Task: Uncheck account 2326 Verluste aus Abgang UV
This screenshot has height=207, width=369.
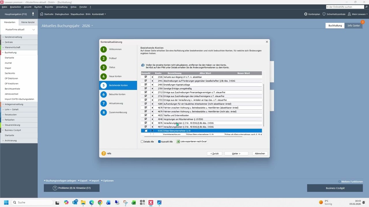Action: pyautogui.click(x=146, y=77)
